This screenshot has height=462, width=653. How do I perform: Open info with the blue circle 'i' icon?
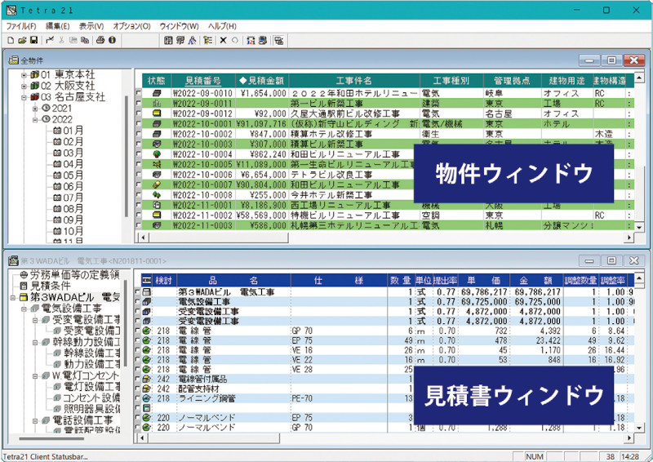(112, 41)
